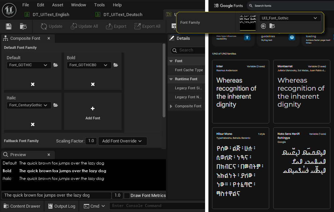The height and width of the screenshot is (212, 334).
Task: Click the use selected asset arrow icon
Action: coord(263,26)
